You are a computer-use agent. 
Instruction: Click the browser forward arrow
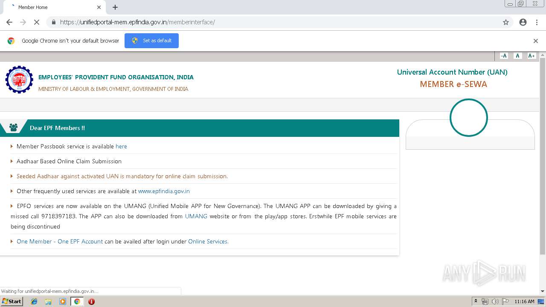pos(23,22)
